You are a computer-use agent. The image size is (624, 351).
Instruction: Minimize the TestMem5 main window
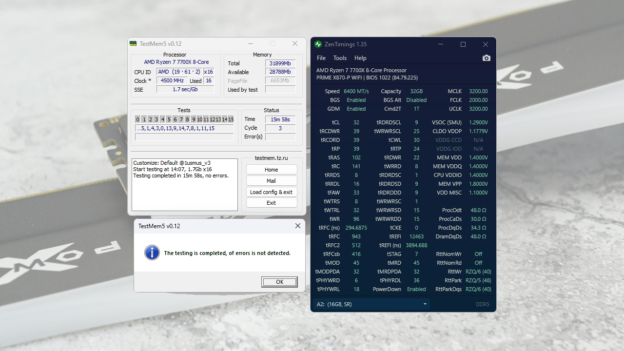(250, 43)
